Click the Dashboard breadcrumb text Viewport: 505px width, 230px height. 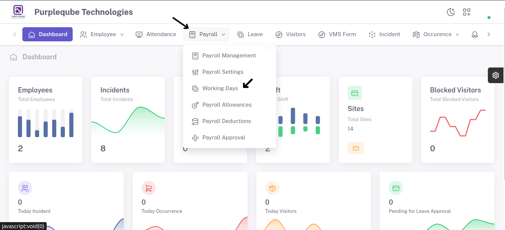point(40,57)
